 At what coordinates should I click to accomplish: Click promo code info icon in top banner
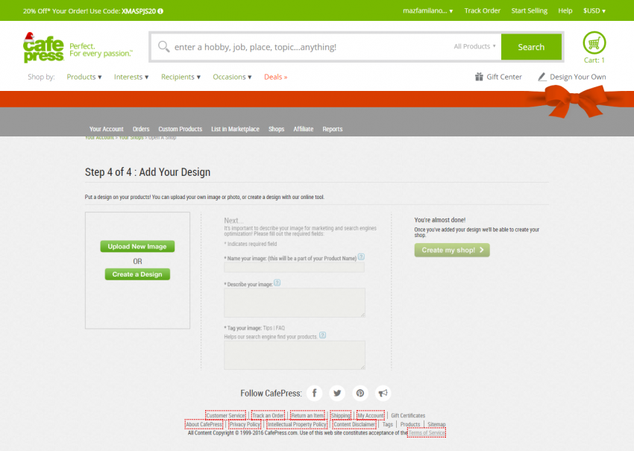(161, 11)
